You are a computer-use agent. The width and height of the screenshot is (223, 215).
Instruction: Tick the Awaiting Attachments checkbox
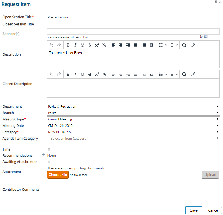tap(49, 162)
